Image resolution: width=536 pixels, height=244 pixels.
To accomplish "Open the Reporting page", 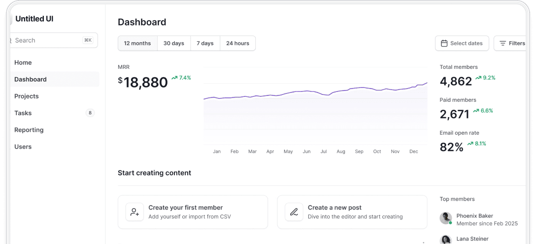I will pyautogui.click(x=29, y=130).
